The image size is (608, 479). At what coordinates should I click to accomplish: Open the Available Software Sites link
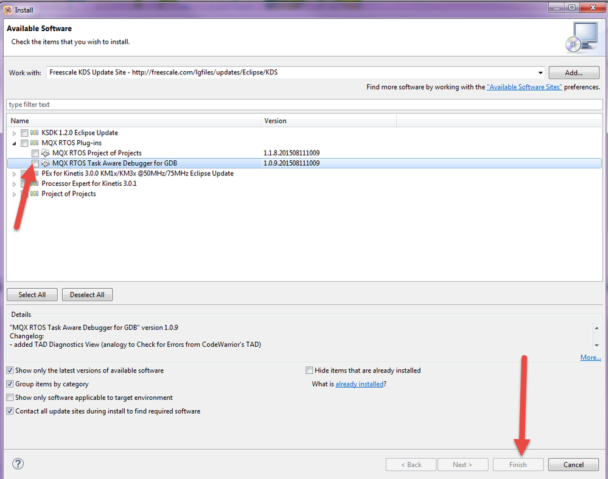[x=525, y=87]
